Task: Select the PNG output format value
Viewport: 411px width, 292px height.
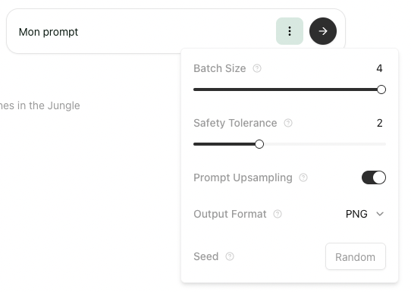Action: tap(356, 214)
